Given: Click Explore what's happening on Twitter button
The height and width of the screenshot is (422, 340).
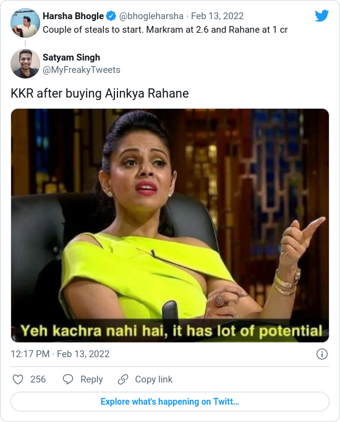Looking at the screenshot, I should [x=170, y=402].
